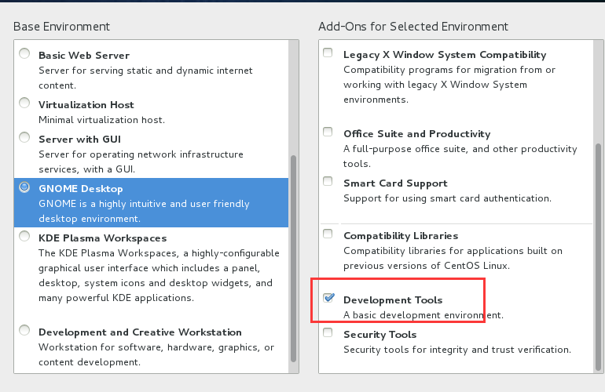Viewport: 605px width, 392px height.
Task: Click 'Support for using smart card authentication.' text
Action: [x=448, y=198]
